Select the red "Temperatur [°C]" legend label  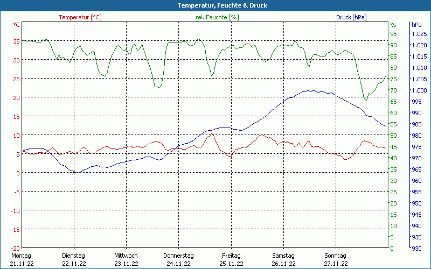(x=80, y=17)
